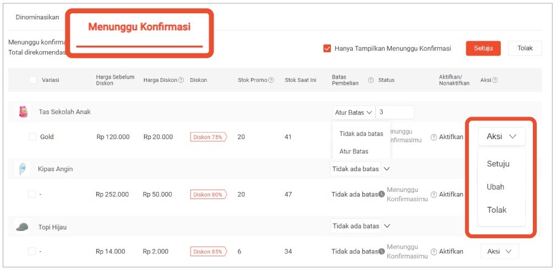Open Atur Batas dropdown for Tas Sekolah Anak
Viewport: 556px width, 270px height.
pyautogui.click(x=353, y=112)
